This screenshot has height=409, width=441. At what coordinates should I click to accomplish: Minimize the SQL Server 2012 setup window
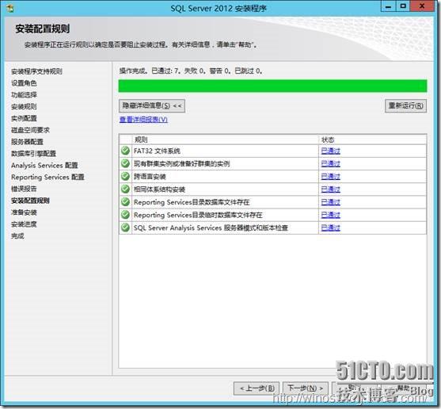point(389,6)
